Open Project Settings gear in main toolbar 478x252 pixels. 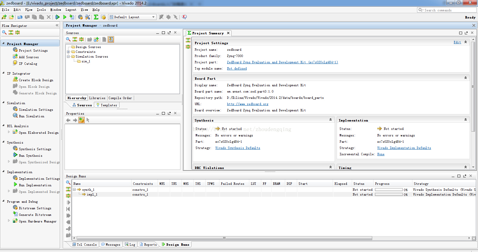click(x=80, y=17)
